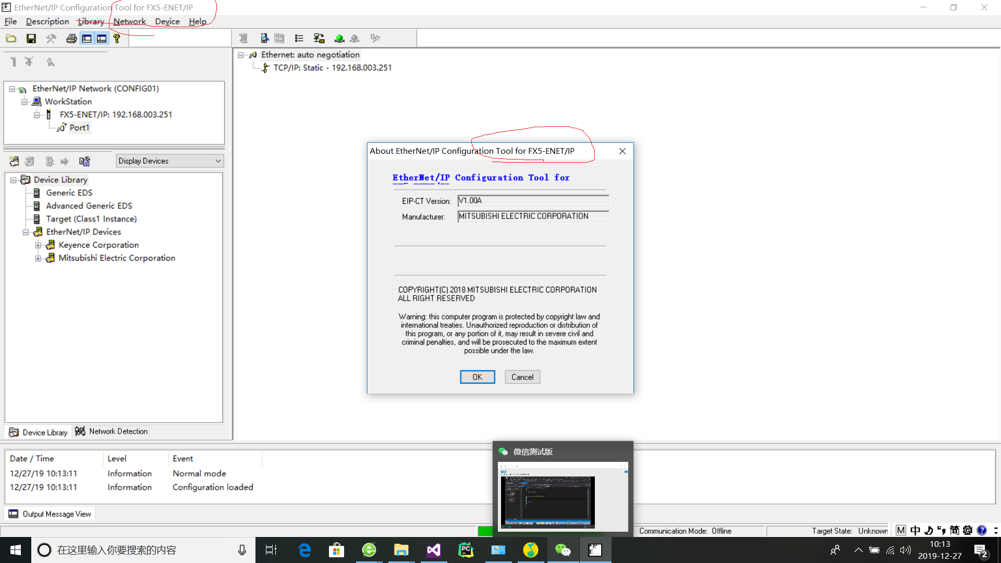The width and height of the screenshot is (1001, 563).
Task: Open the Display Devices dropdown
Action: click(x=169, y=161)
